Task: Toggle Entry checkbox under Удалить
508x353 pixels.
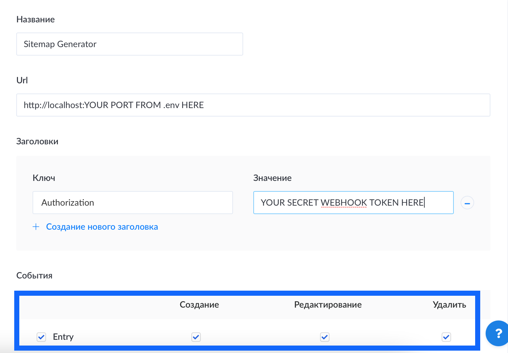Action: click(446, 337)
